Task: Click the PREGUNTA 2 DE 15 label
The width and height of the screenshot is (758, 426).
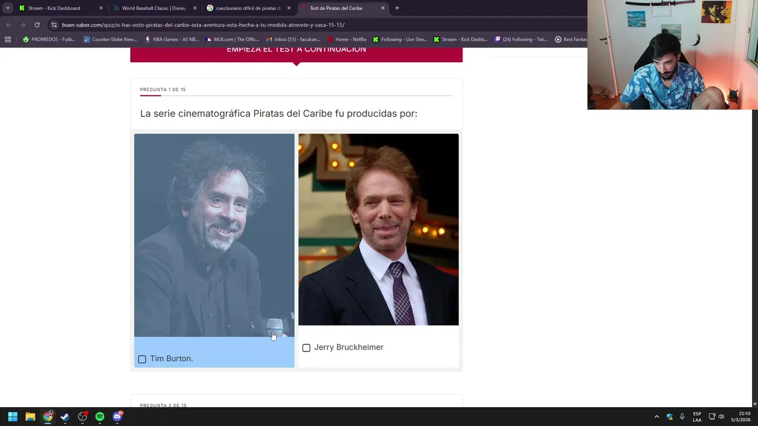Action: (x=163, y=405)
